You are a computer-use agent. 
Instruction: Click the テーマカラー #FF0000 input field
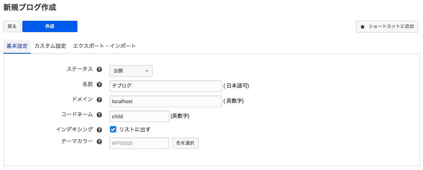tap(139, 143)
